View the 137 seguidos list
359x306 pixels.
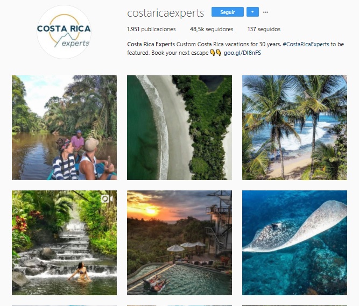click(264, 29)
